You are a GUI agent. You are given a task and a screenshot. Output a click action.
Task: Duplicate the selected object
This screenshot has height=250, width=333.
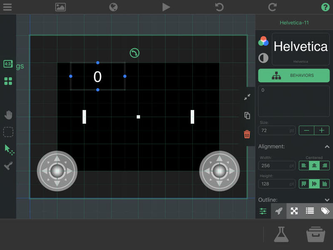click(247, 115)
